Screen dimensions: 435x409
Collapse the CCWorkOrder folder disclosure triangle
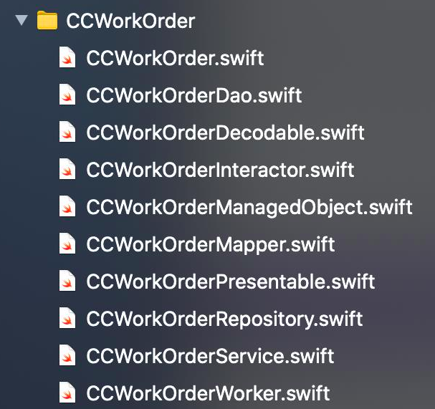click(20, 21)
